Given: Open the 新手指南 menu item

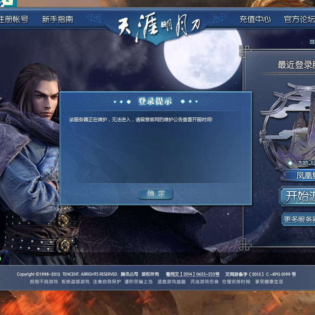Looking at the screenshot, I should click(57, 19).
